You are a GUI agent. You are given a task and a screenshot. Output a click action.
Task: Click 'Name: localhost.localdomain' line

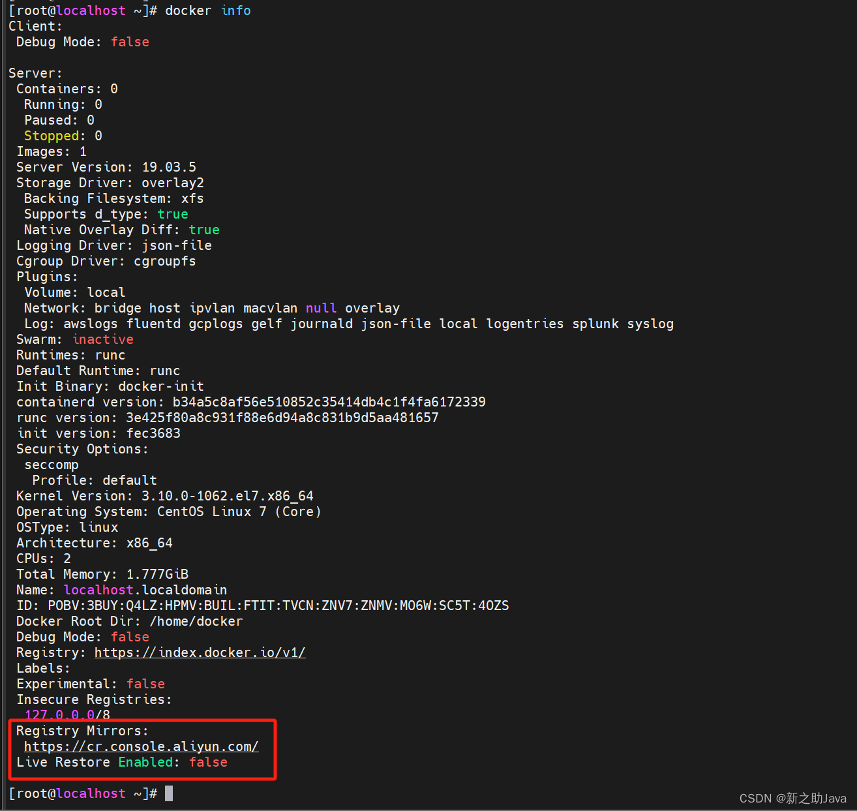coord(122,590)
